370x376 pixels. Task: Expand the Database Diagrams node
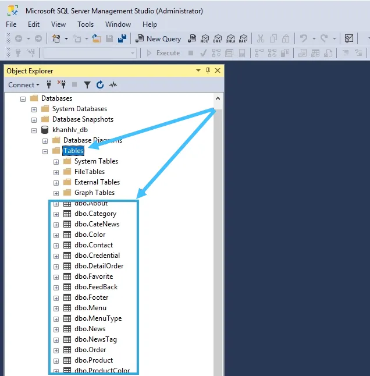[45, 141]
